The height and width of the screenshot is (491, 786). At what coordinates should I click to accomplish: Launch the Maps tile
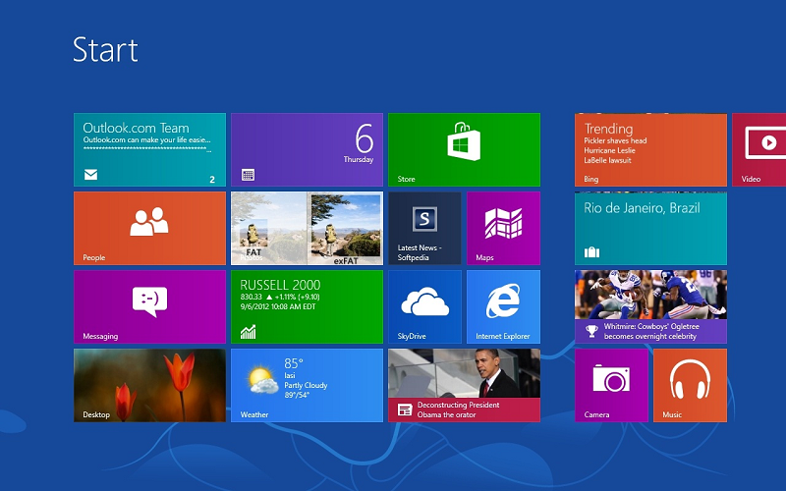click(x=503, y=229)
